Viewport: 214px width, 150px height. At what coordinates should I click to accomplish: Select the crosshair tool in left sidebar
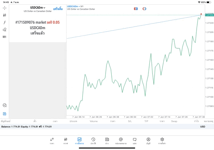[x=4, y=8]
